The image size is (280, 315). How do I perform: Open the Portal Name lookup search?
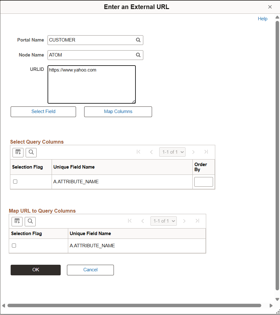point(138,40)
